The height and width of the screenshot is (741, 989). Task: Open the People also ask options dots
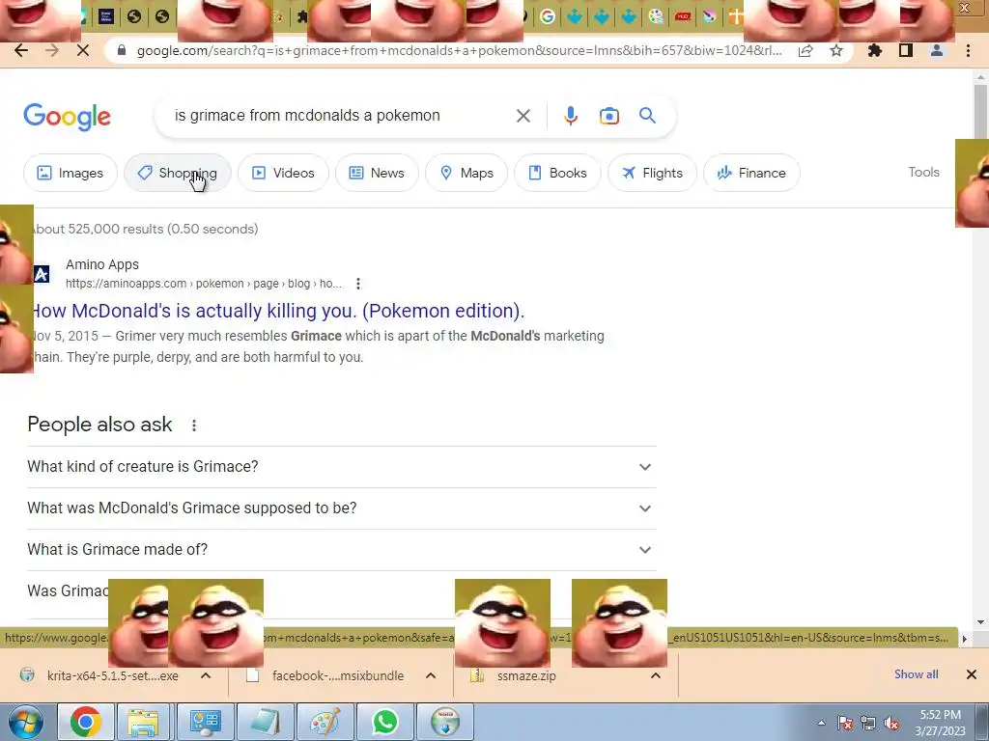click(194, 425)
